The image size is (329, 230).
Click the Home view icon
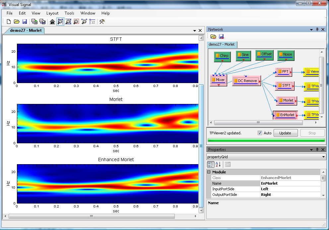tap(52, 22)
